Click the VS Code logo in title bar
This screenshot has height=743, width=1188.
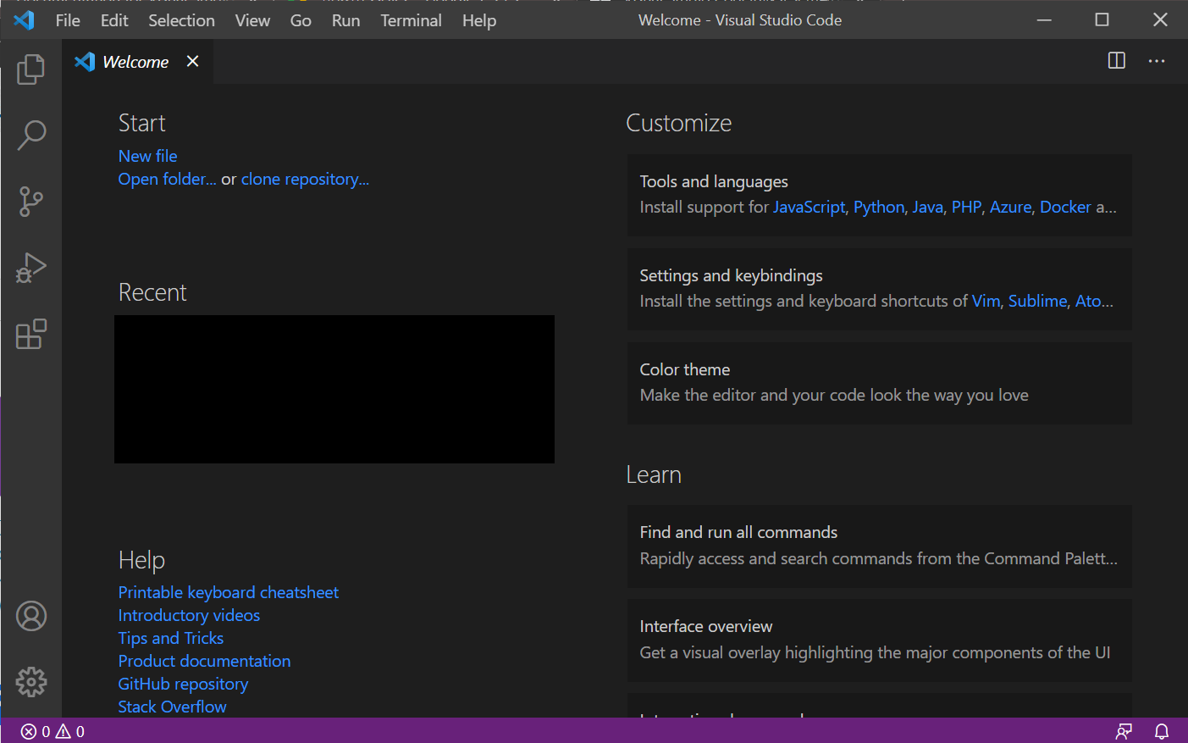point(24,19)
